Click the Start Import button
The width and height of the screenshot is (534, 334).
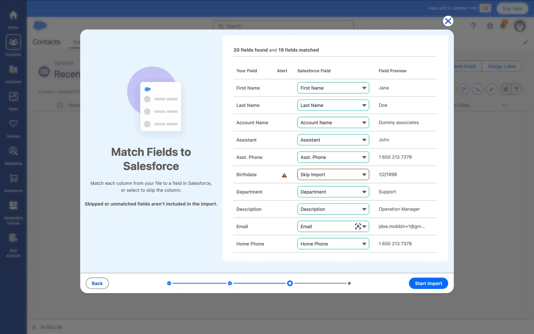[x=428, y=283]
